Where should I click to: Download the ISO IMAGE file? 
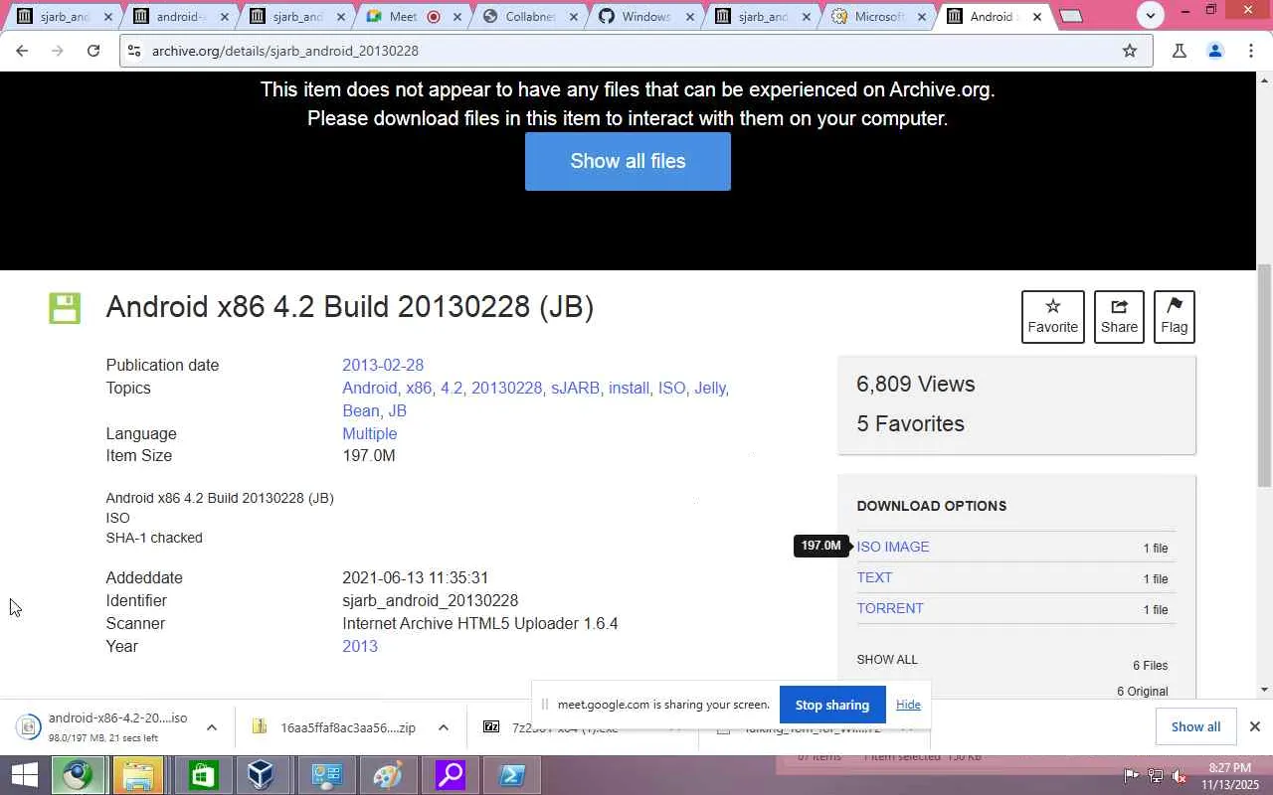pos(893,547)
